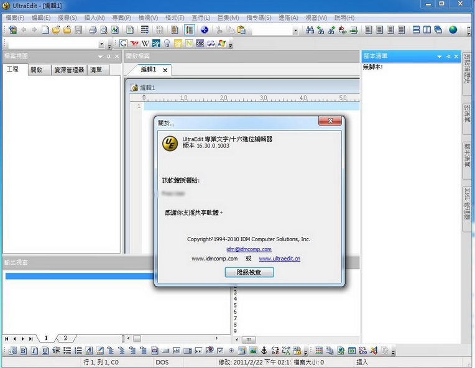Click the print icon in main toolbar
This screenshot has height=368, width=475.
tap(93, 30)
